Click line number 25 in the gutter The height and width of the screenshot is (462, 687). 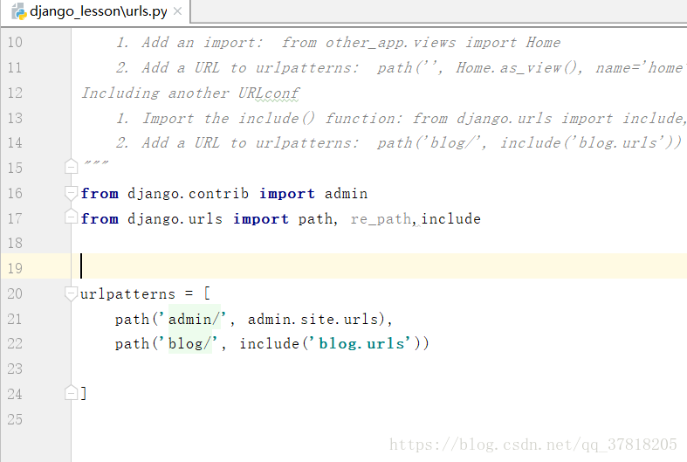click(15, 419)
